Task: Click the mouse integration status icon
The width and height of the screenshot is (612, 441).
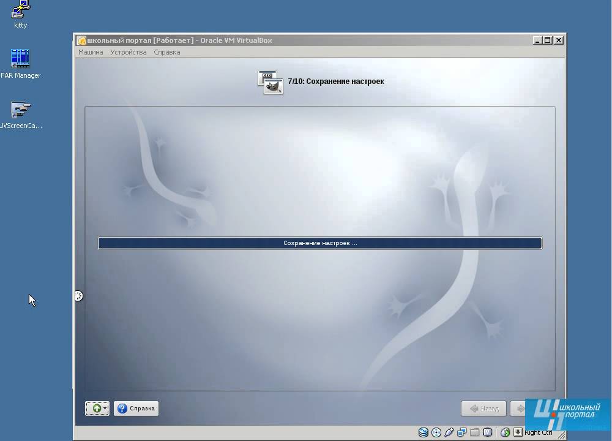Action: [x=506, y=432]
